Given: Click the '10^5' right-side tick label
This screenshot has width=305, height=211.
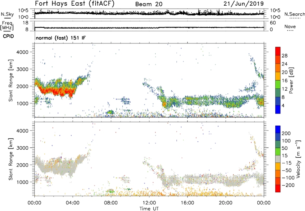Looking at the screenshot, I should 274,10.
